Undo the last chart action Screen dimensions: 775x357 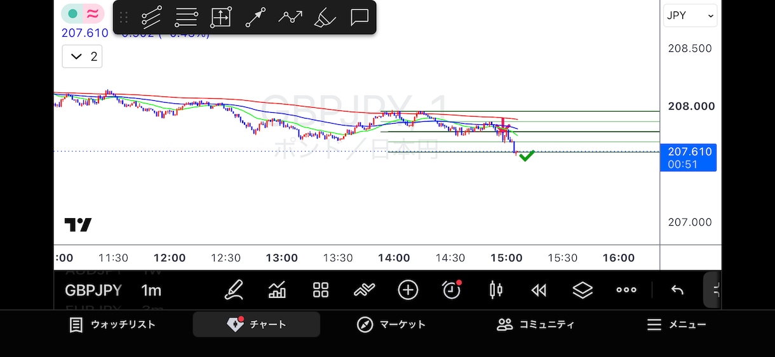coord(677,290)
